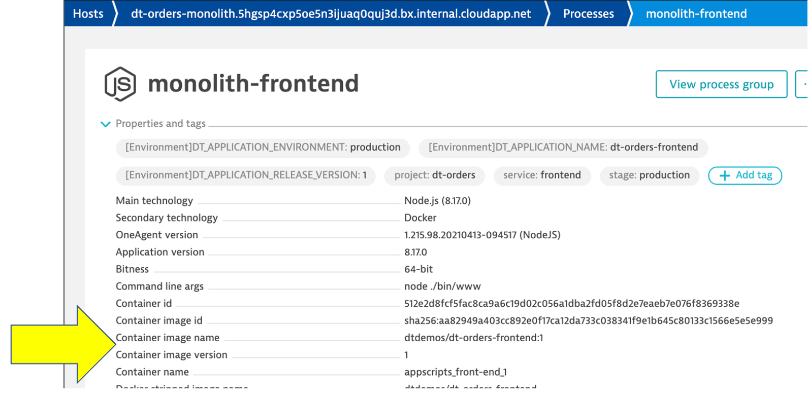Click the sha256 Container image id value
The height and width of the screenshot is (394, 808).
coord(588,321)
